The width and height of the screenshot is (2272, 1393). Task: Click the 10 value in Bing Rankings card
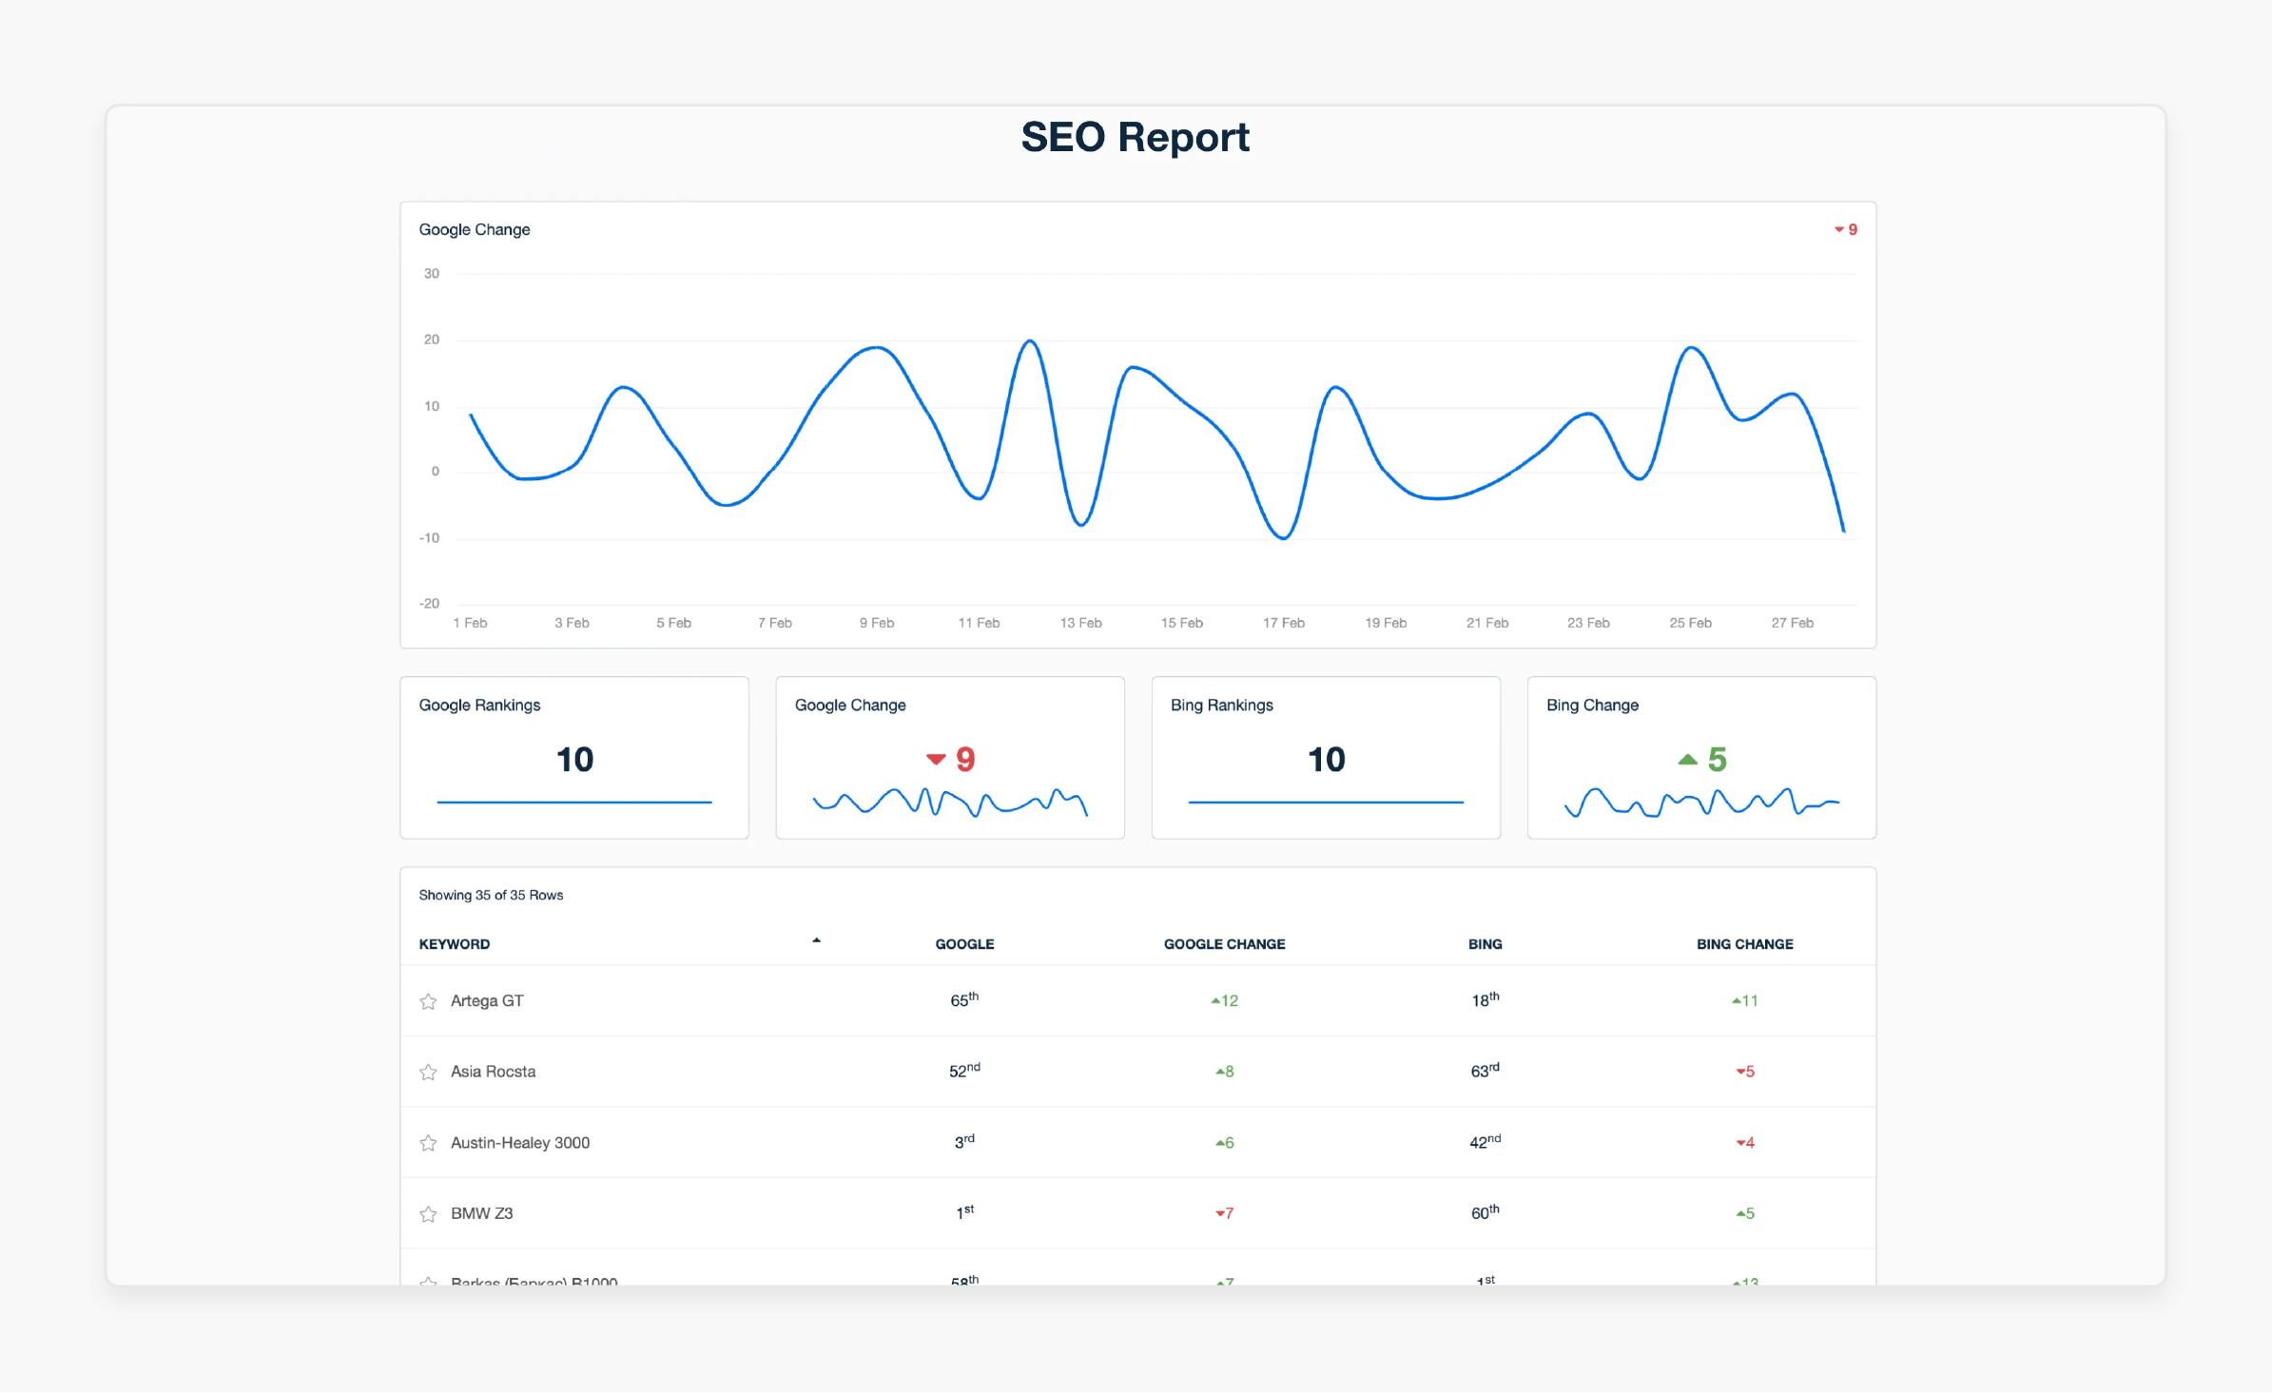(1326, 759)
